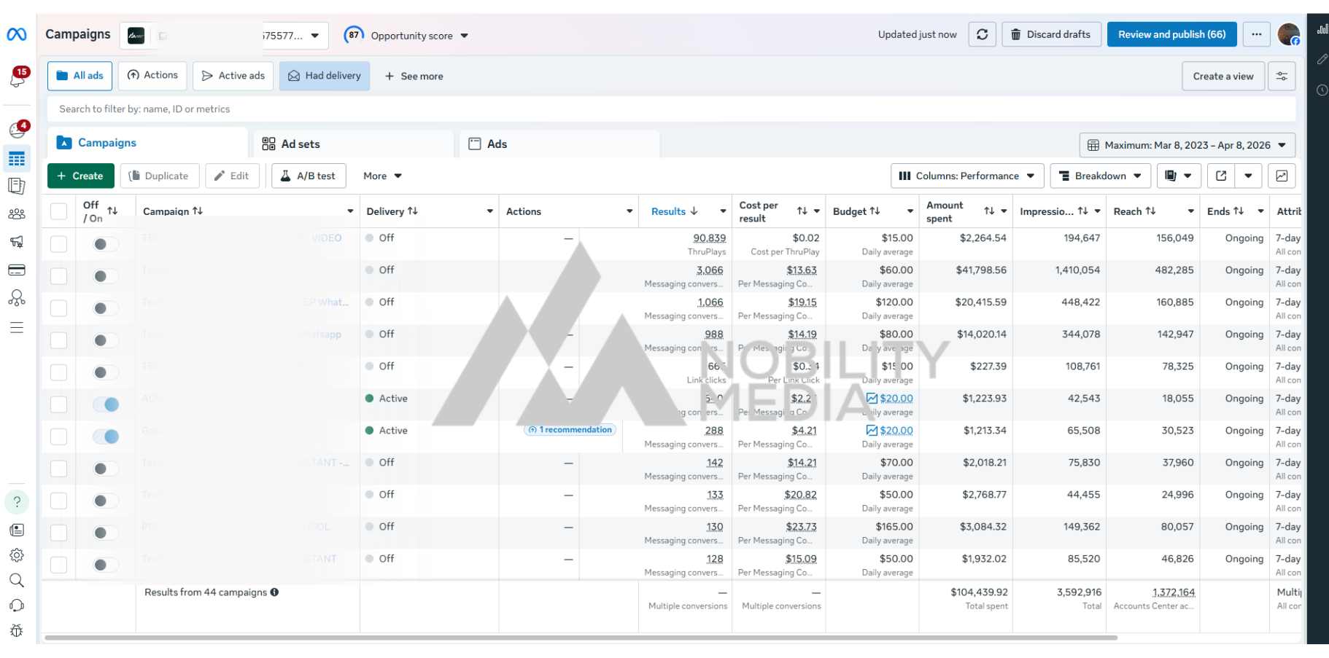Image resolution: width=1329 pixels, height=658 pixels.
Task: Turn on campaign with $14,020.14 spent
Action: 106,340
